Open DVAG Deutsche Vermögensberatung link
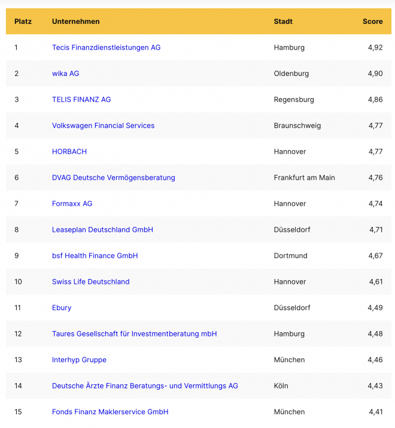The width and height of the screenshot is (395, 428). click(114, 178)
